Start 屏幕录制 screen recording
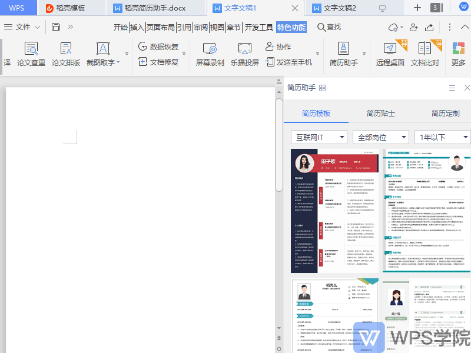The height and width of the screenshot is (353, 471). tap(210, 54)
